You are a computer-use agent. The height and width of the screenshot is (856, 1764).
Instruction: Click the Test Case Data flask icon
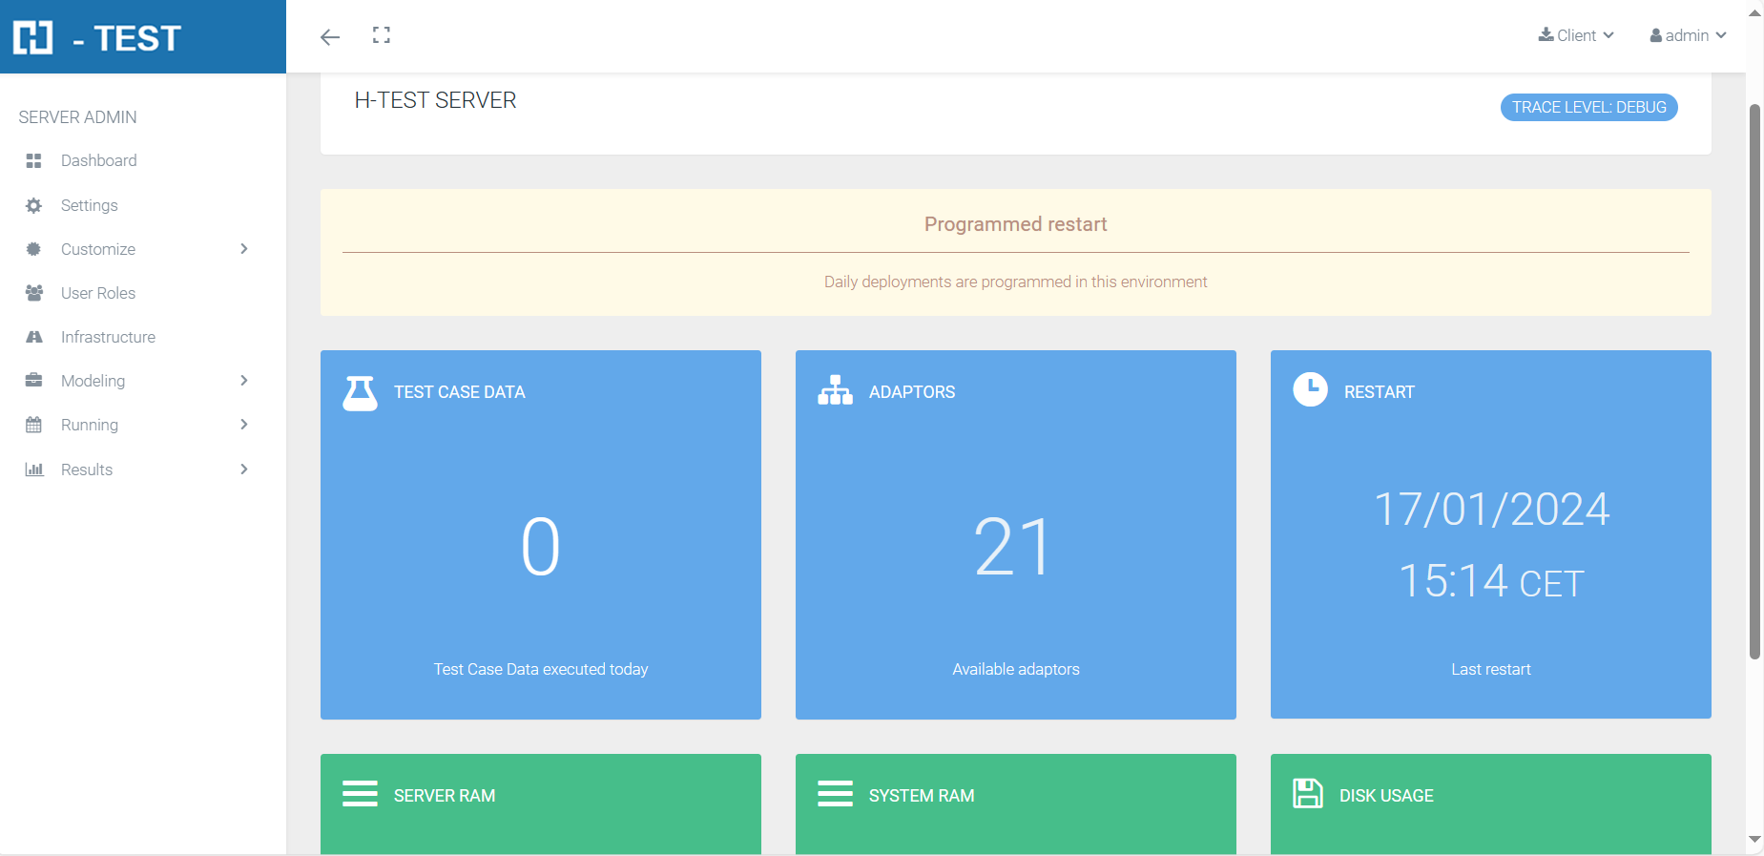(x=360, y=392)
